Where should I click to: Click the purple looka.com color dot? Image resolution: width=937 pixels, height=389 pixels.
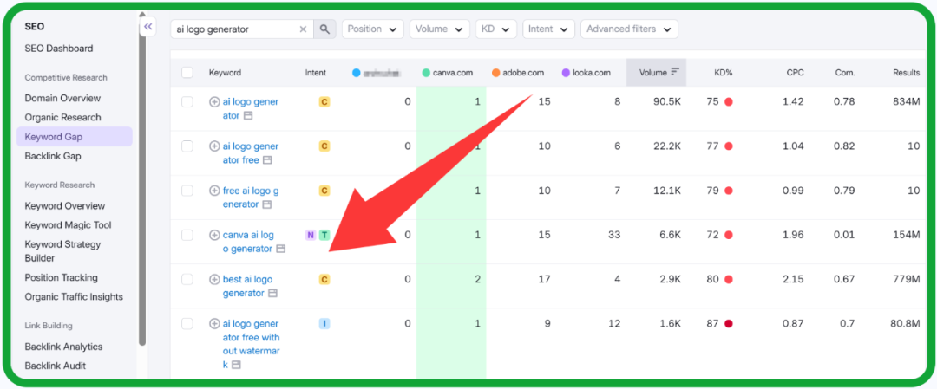tap(566, 73)
